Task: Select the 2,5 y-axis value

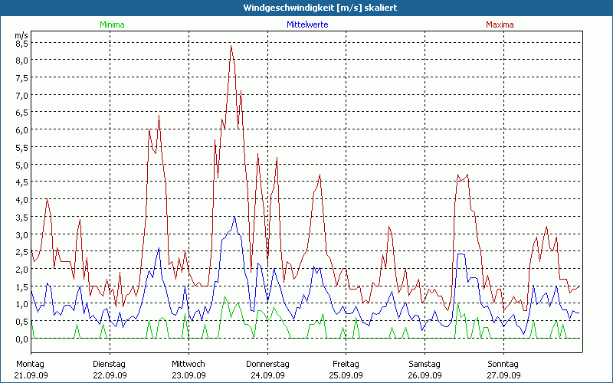Action: tap(21, 252)
